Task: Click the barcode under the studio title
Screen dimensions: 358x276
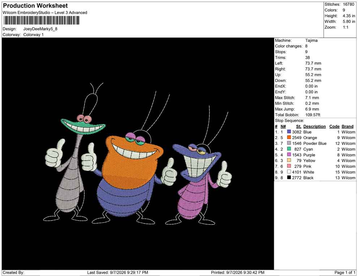Action: pyautogui.click(x=41, y=21)
